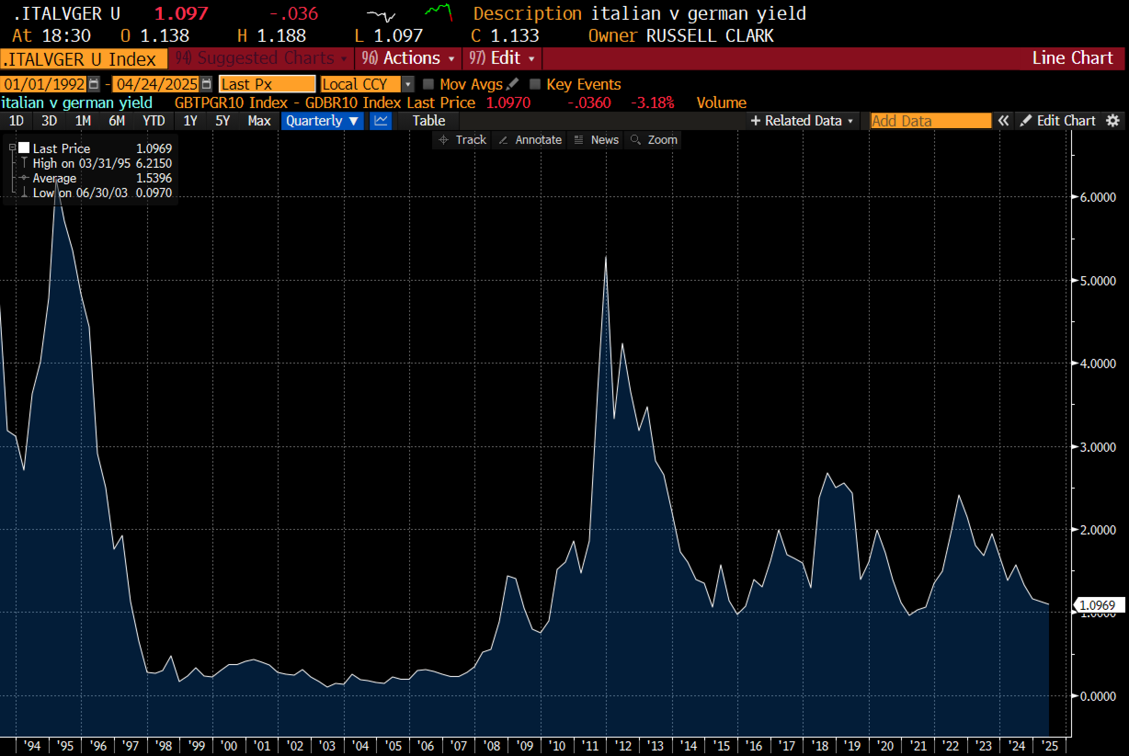Viewport: 1129px width, 756px height.
Task: Click the Volume label
Action: tap(721, 102)
